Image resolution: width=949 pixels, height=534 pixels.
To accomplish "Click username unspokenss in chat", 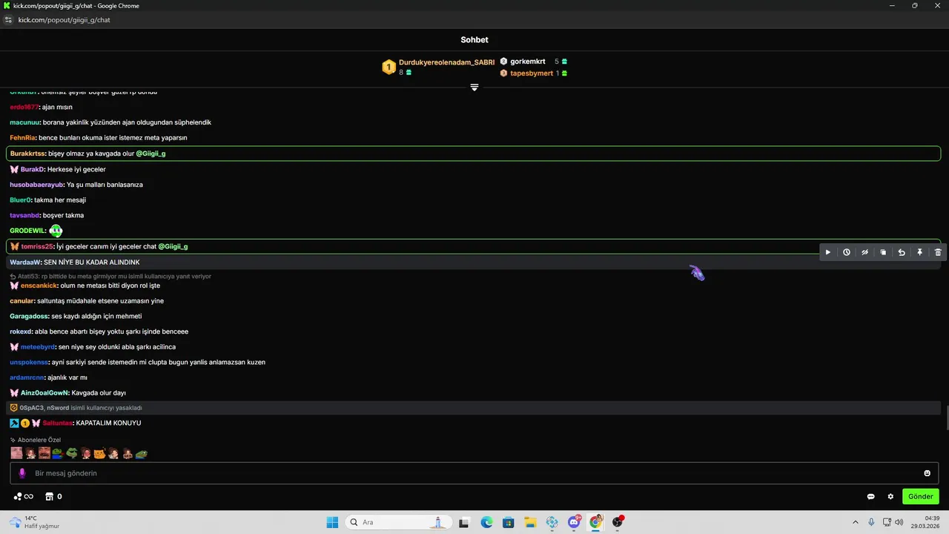I will pyautogui.click(x=29, y=363).
